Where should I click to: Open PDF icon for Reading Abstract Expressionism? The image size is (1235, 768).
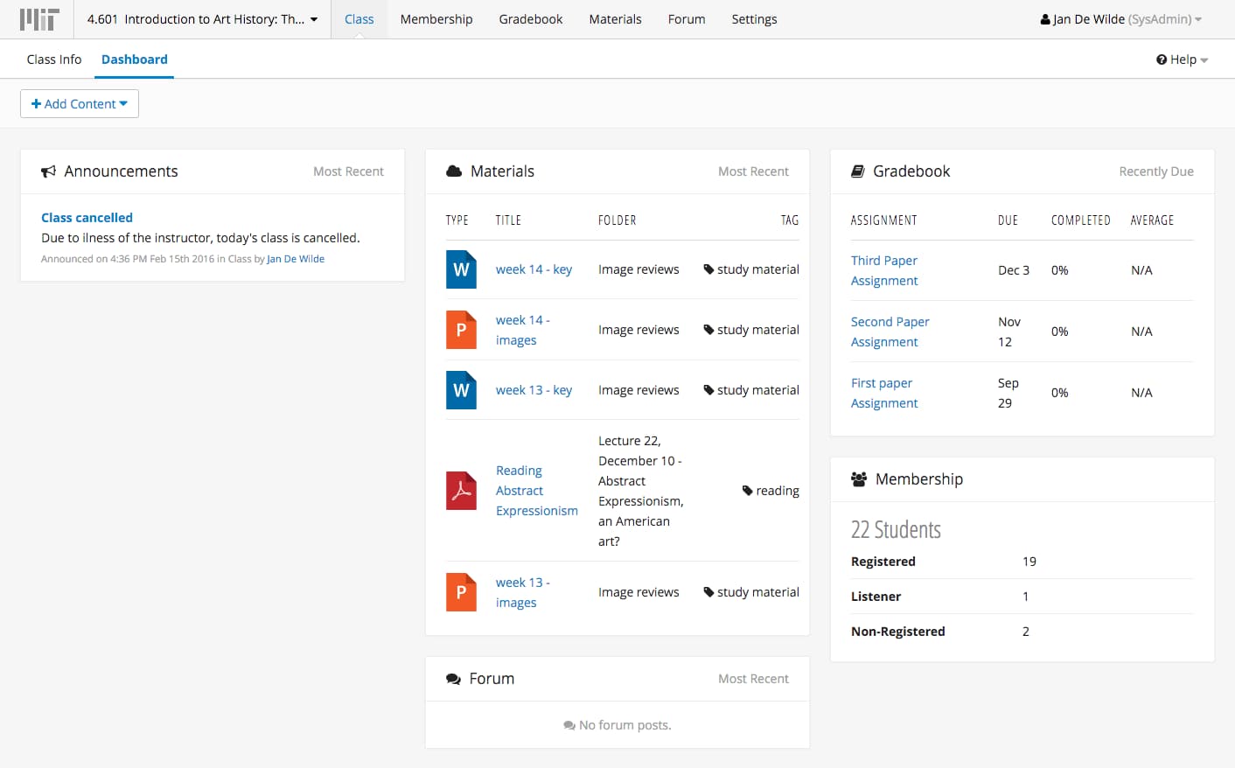[461, 491]
